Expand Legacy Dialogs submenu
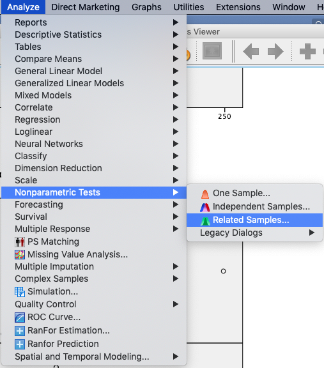 pos(255,233)
